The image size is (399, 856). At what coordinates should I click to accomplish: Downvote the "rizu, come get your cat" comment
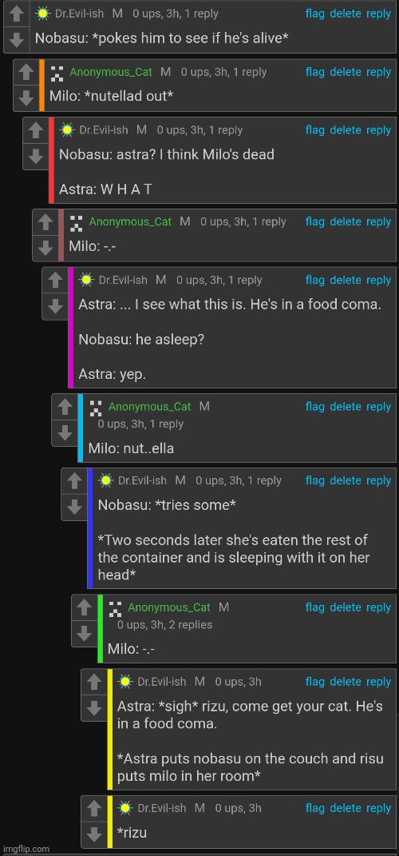tap(93, 708)
